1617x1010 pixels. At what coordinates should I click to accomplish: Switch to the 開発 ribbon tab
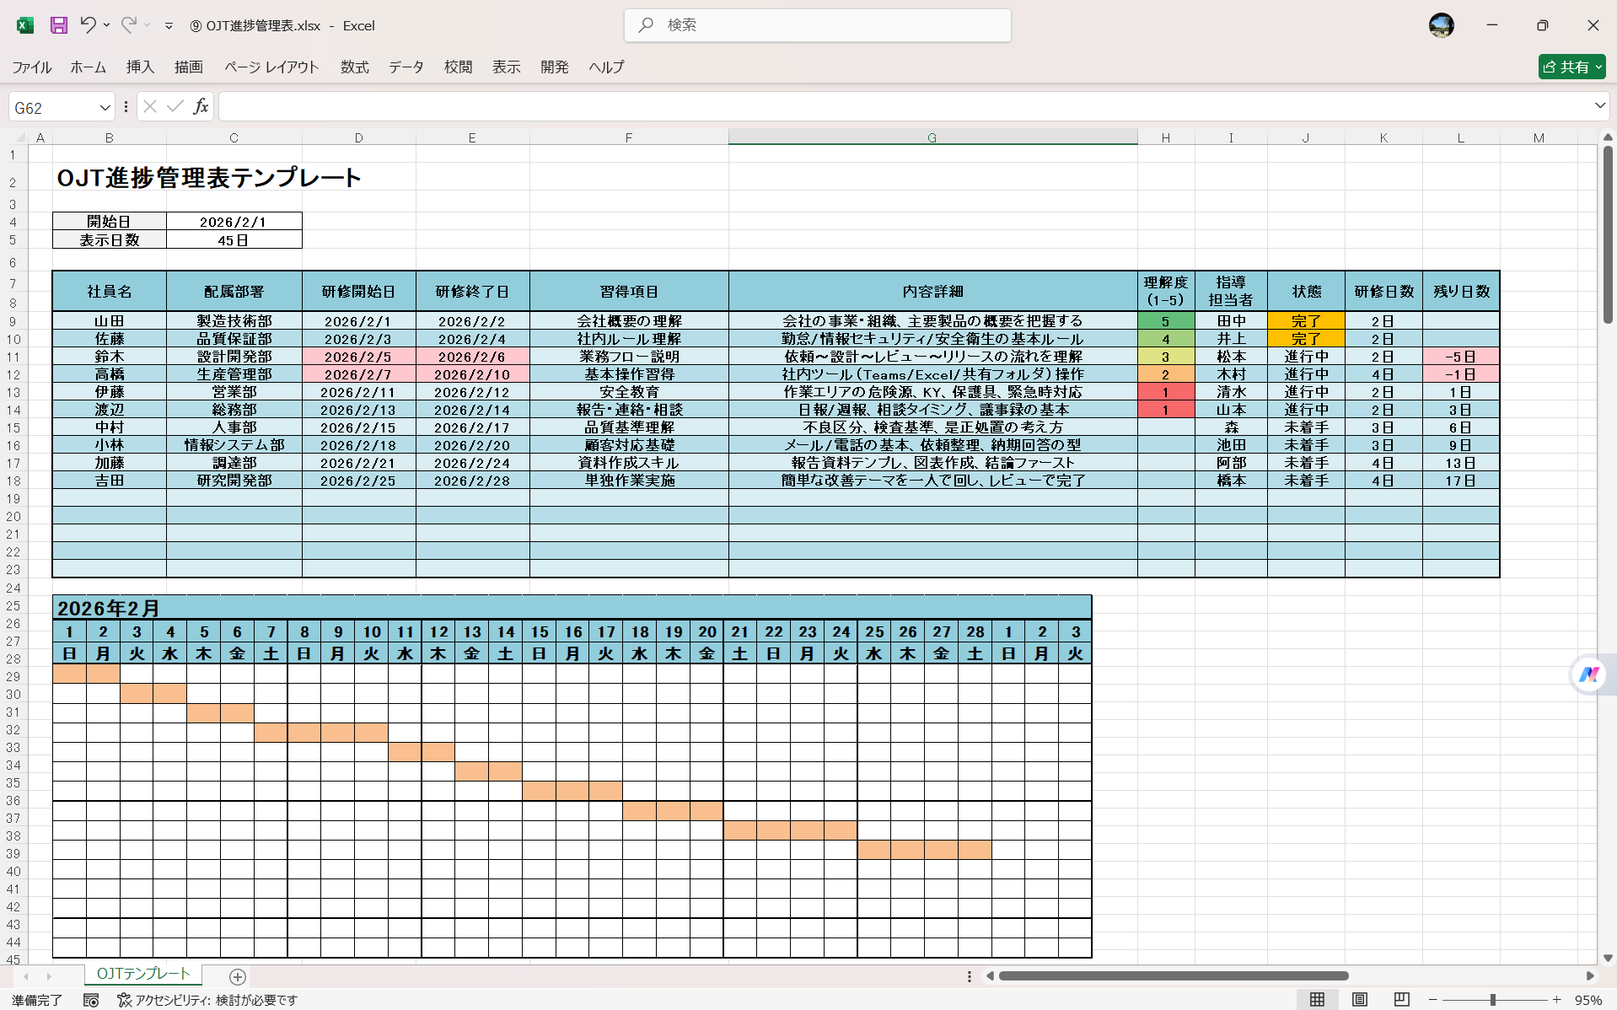click(x=554, y=67)
